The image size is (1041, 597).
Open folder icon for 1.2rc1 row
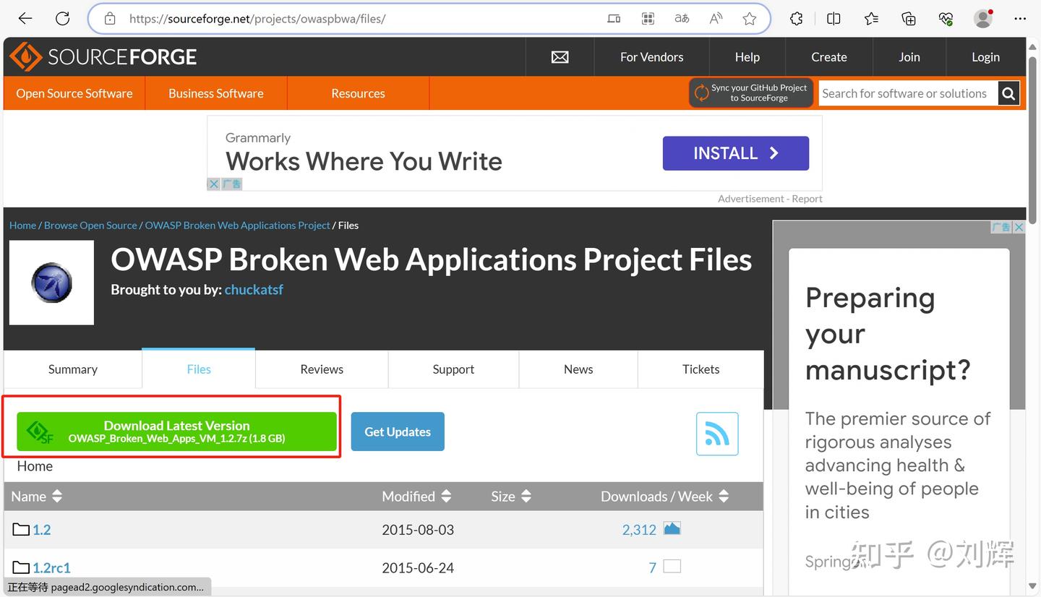point(21,567)
